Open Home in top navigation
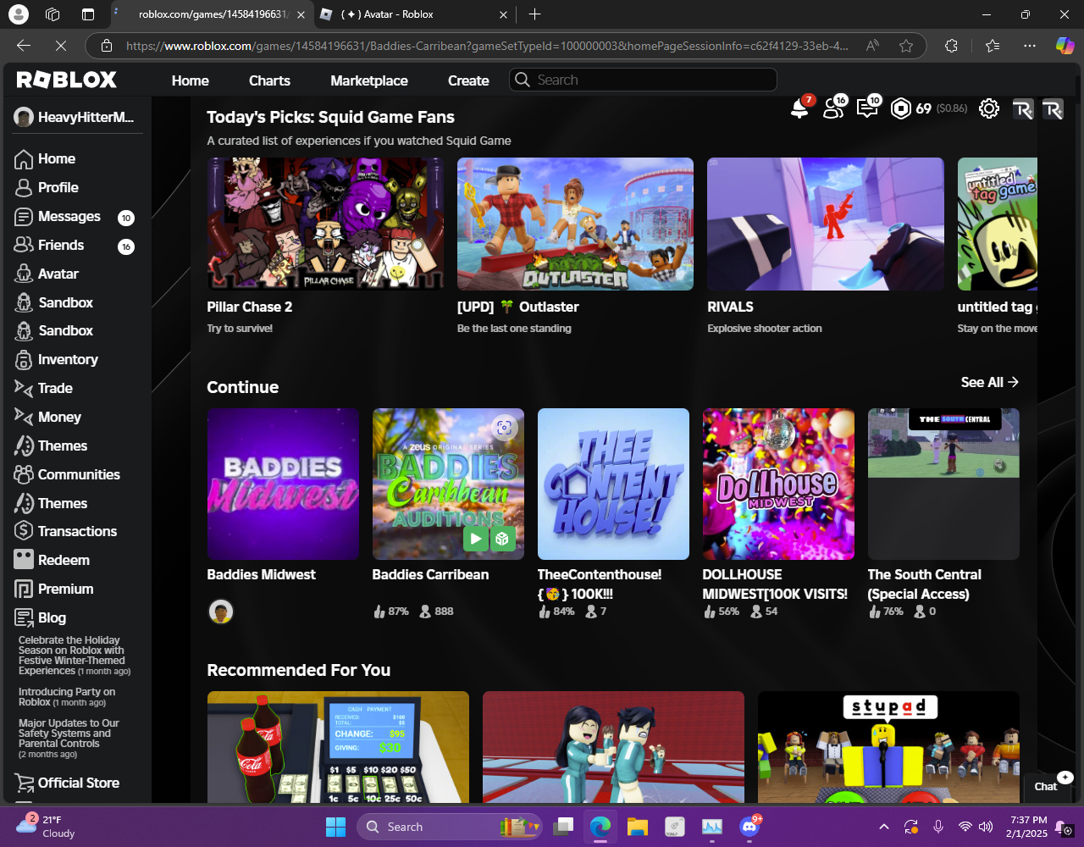 point(190,80)
